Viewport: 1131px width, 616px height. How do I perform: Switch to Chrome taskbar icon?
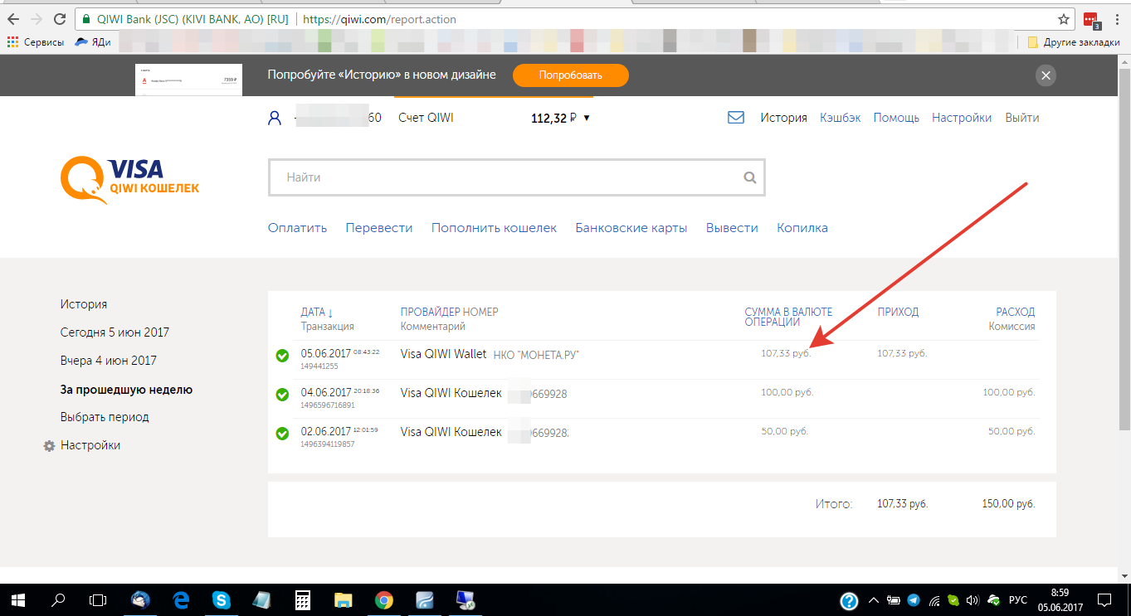point(383,599)
